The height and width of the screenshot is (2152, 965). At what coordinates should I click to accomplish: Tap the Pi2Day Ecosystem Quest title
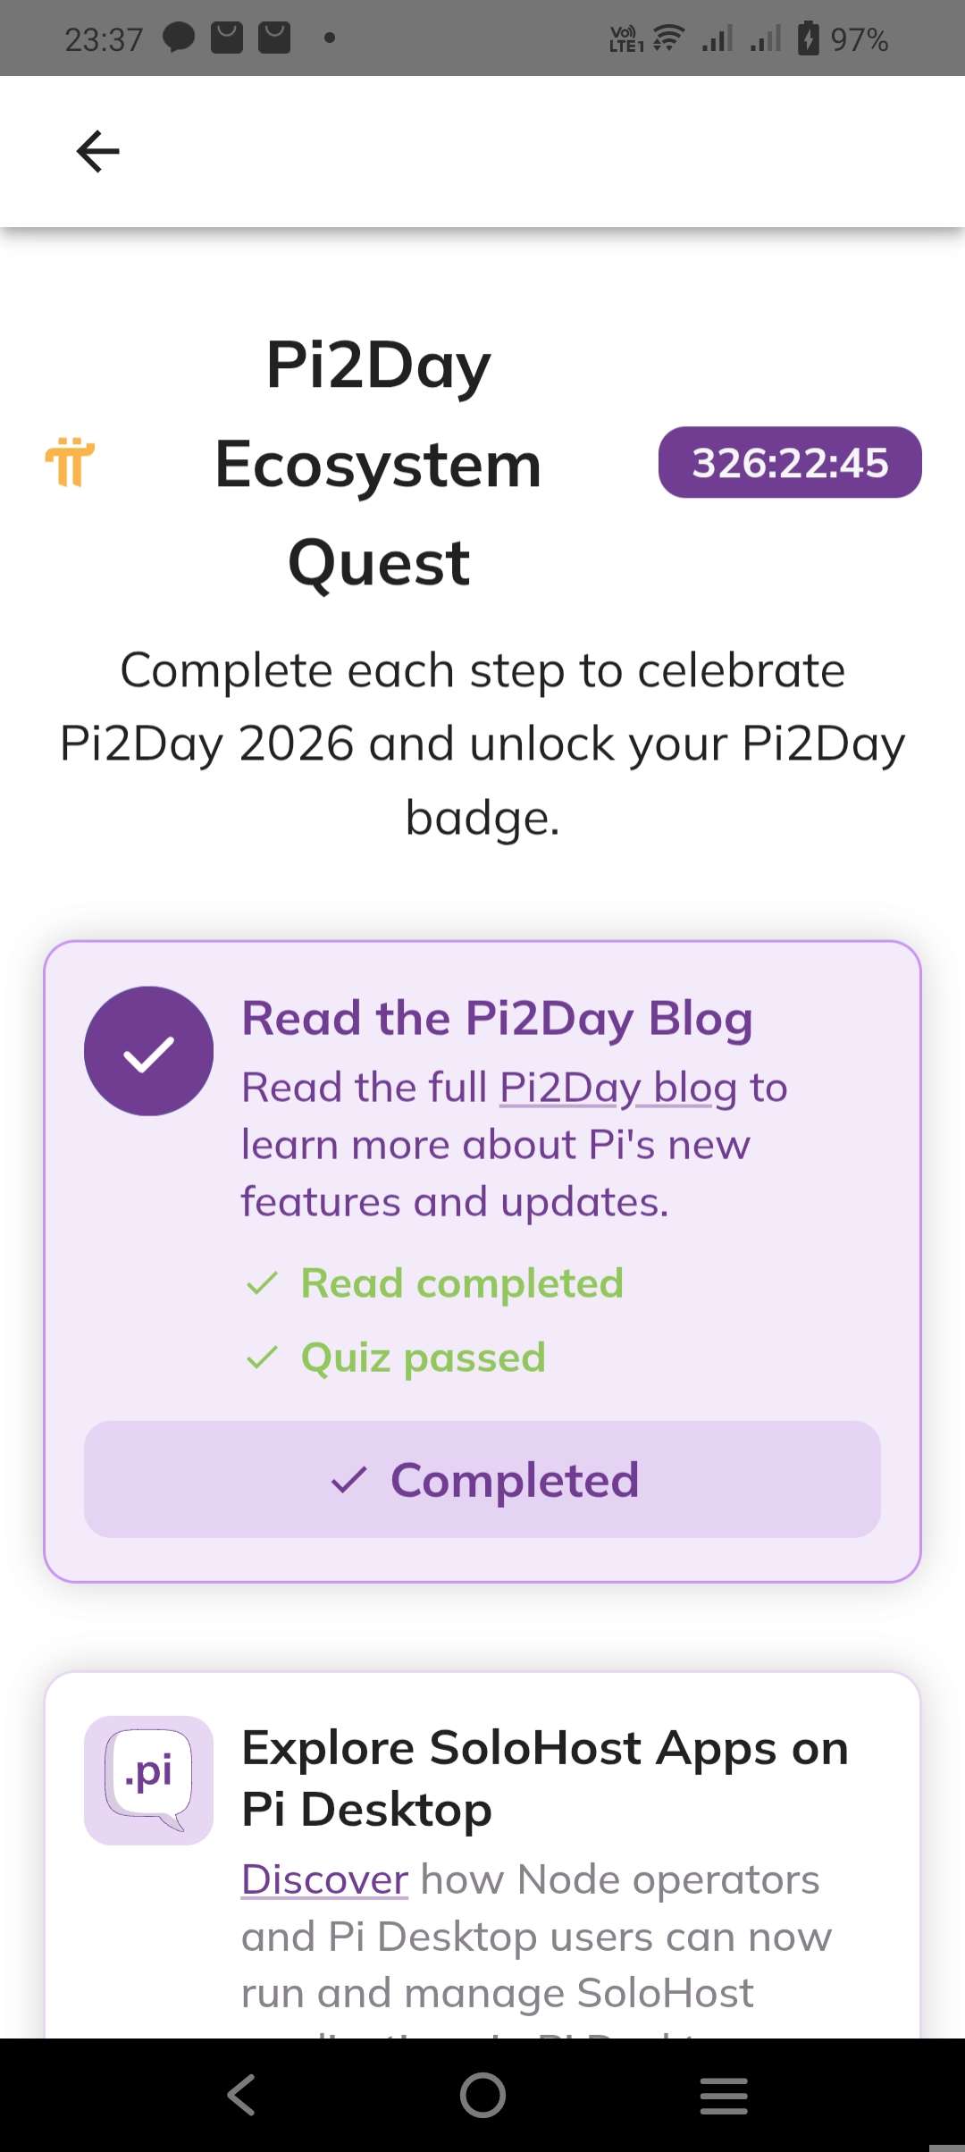(x=379, y=463)
